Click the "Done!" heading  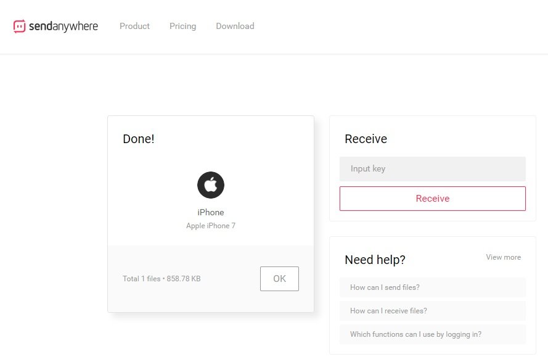point(139,139)
